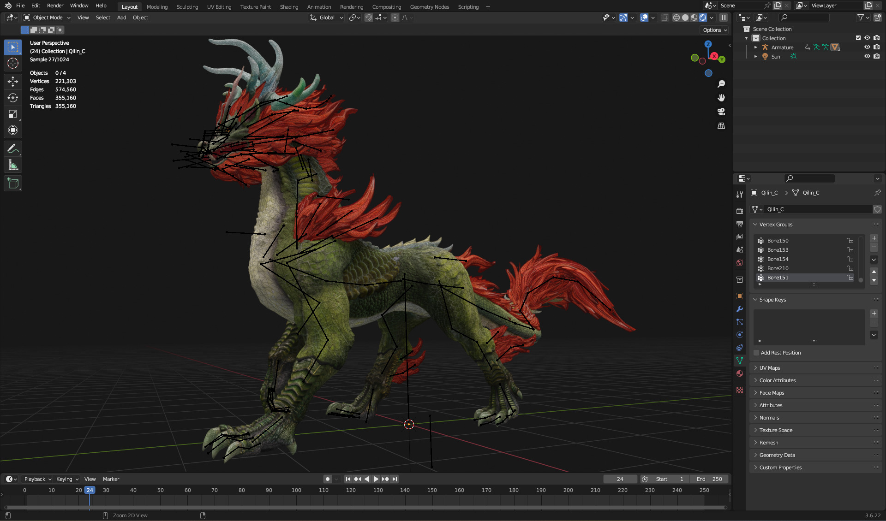Select the Scale tool
Screen dimensions: 886x521
(x=13, y=114)
